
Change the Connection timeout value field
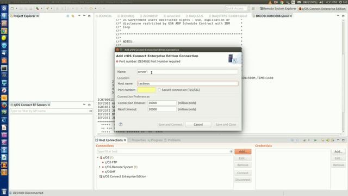(162, 103)
